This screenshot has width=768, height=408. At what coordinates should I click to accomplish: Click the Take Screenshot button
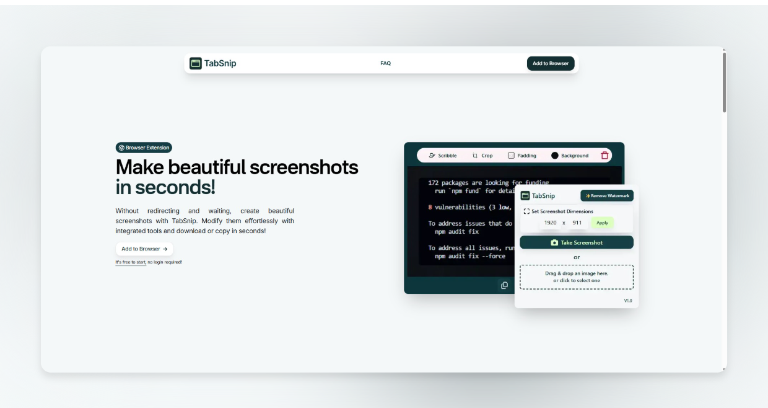pos(577,242)
